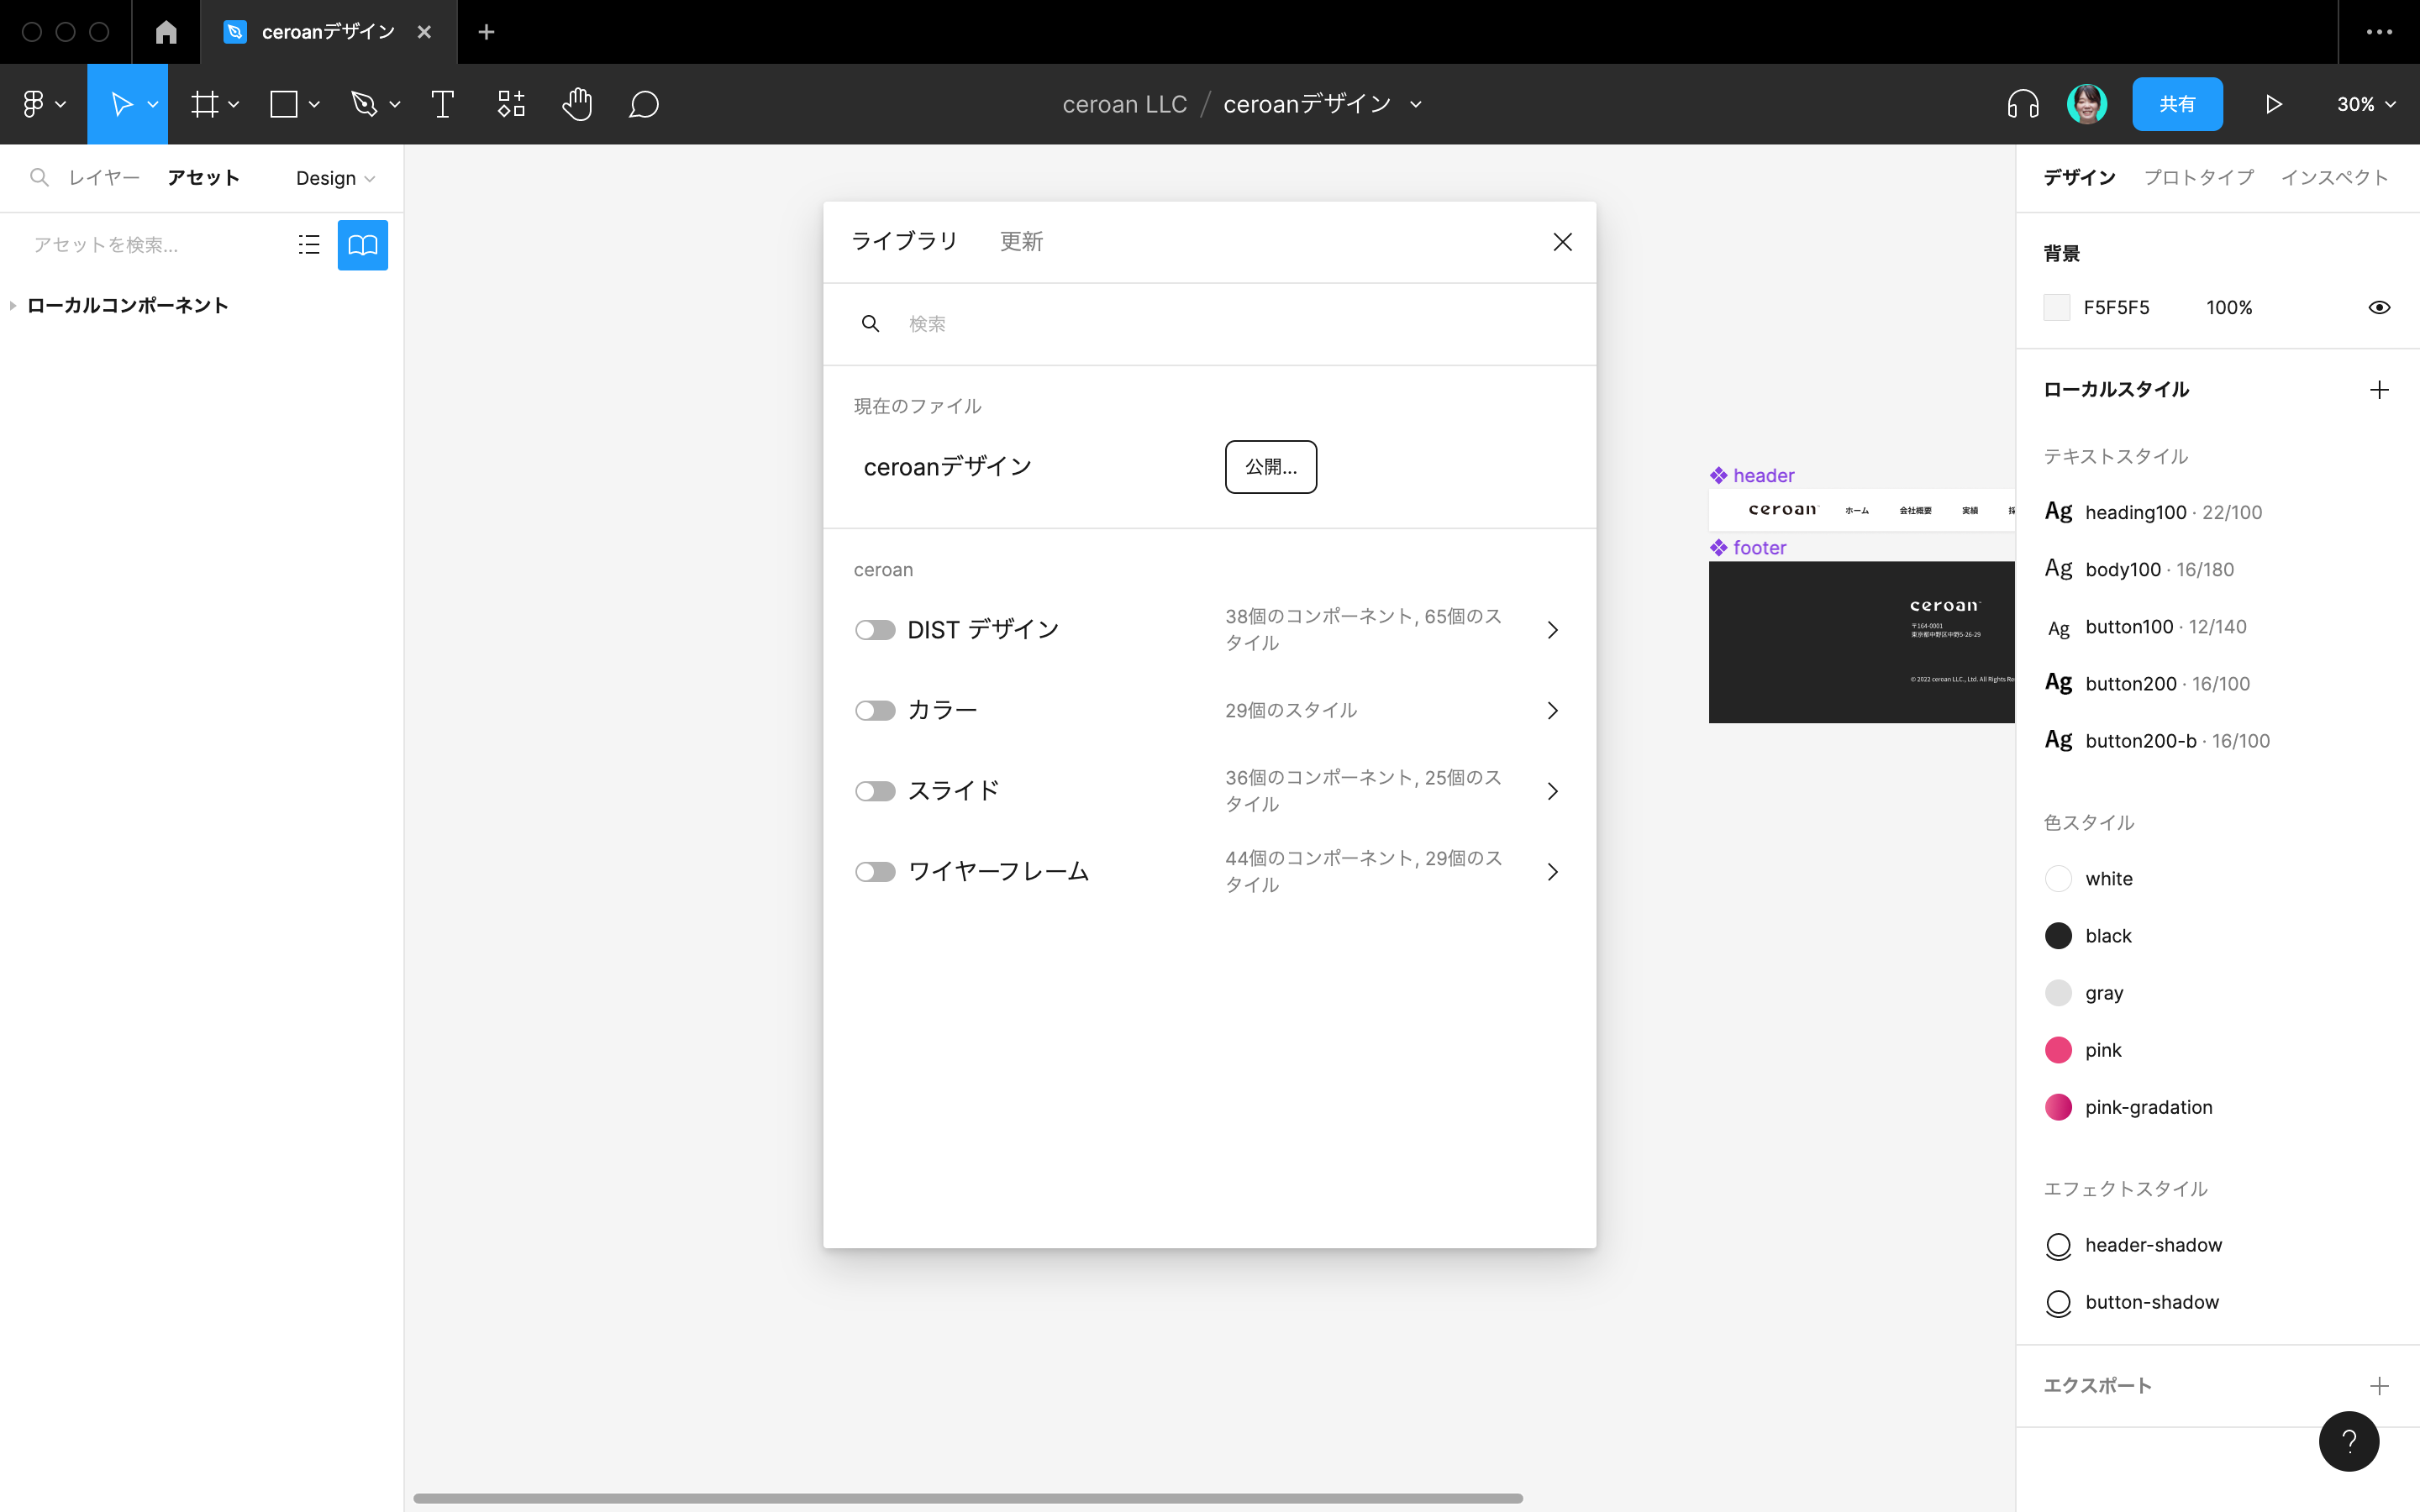The image size is (2420, 1512).
Task: Open the Assets panel icon
Action: click(360, 244)
